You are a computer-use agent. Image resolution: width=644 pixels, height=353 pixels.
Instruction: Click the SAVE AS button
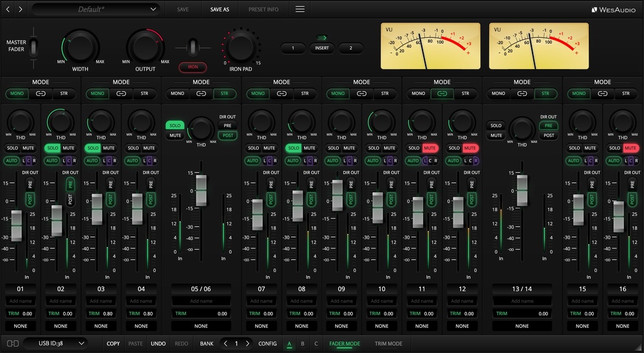coord(220,10)
